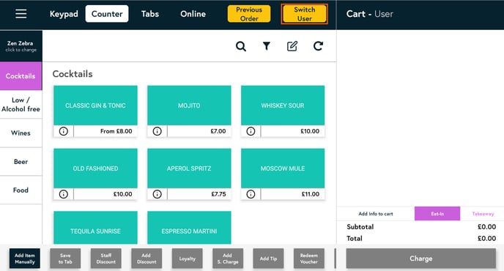Screen dimensions: 504x271
Task: Click info icon under Old Fashioned
Action: [x=64, y=194]
